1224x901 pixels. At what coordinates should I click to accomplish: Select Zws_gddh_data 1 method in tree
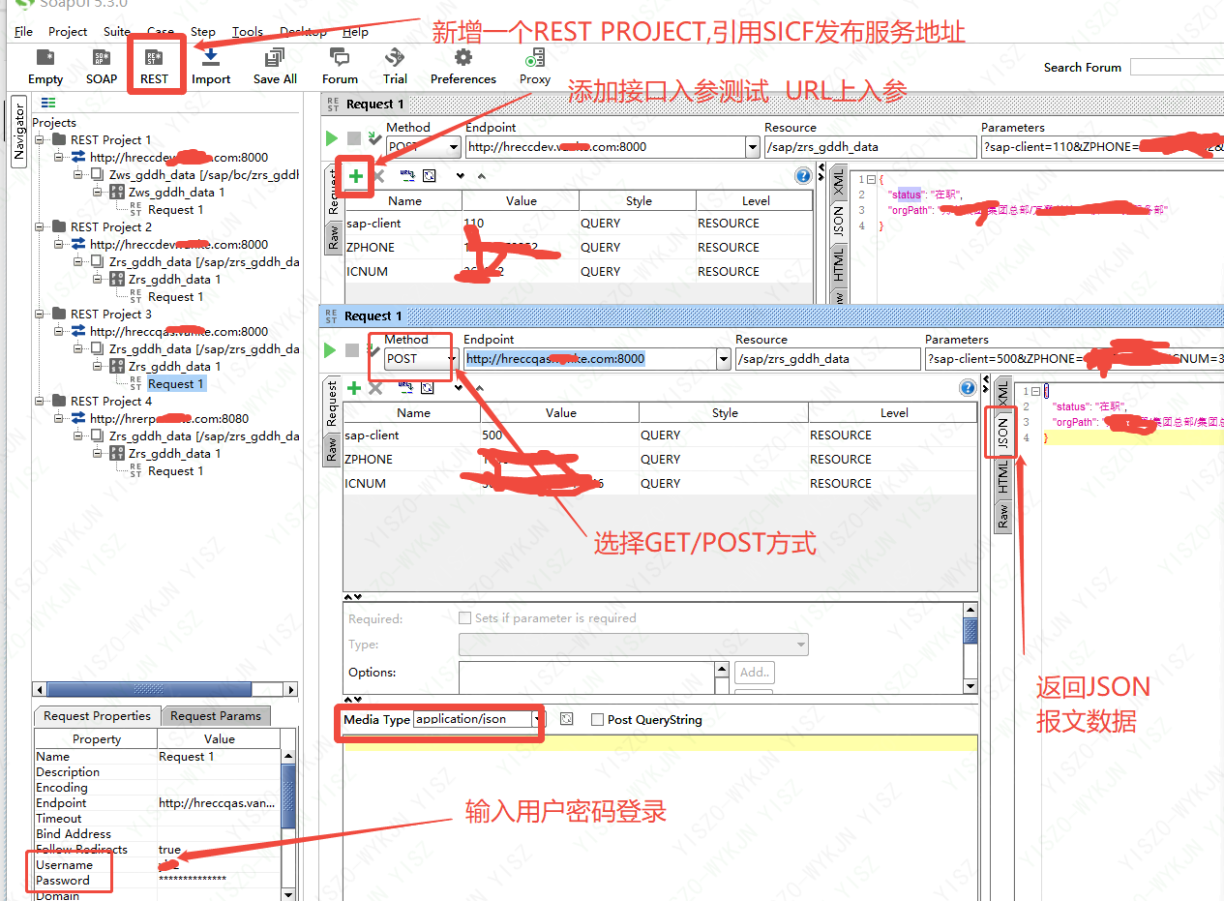pyautogui.click(x=175, y=192)
